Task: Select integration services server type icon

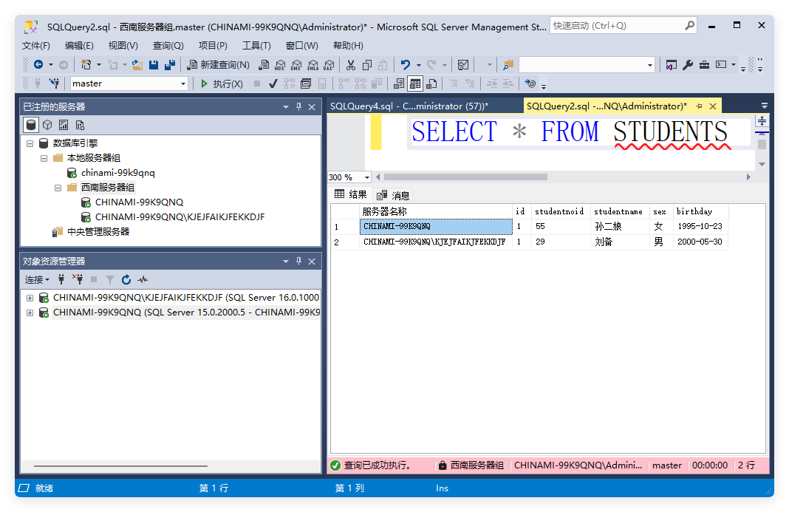Action: coord(80,125)
